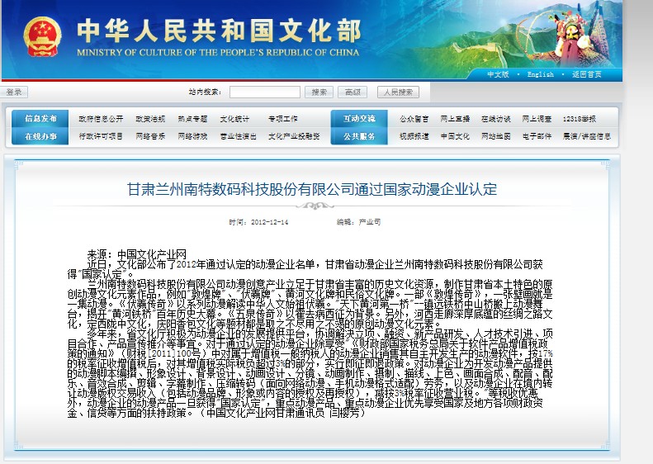Go back via 返回首页 link
This screenshot has width=653, height=464.
[x=586, y=74]
